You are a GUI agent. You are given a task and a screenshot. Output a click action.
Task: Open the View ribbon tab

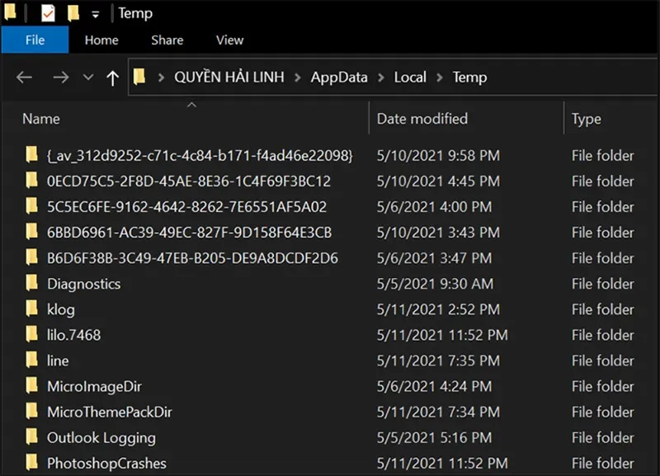(x=229, y=40)
